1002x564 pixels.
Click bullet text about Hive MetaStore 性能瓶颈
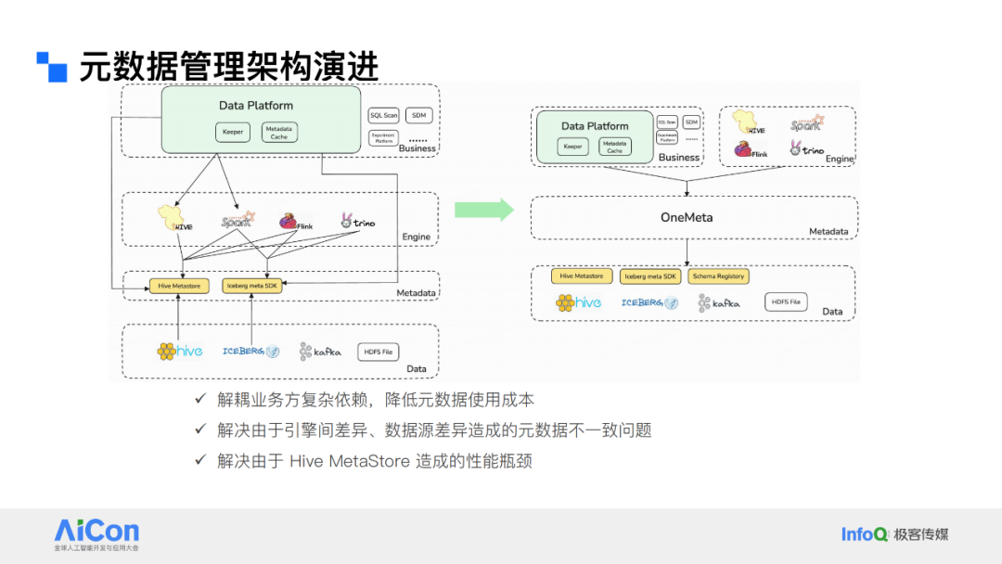coord(375,460)
